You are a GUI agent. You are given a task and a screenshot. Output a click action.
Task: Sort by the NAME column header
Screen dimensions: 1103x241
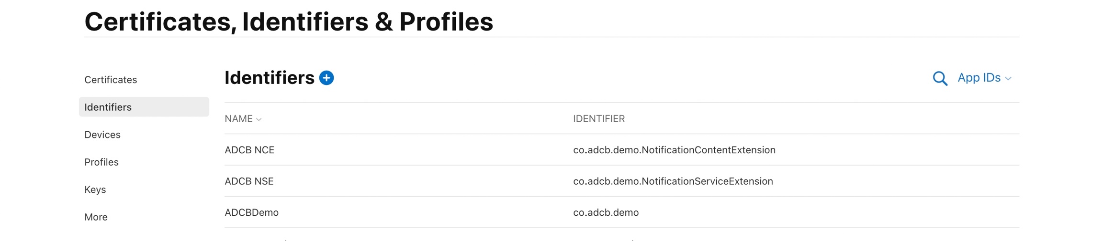pyautogui.click(x=238, y=119)
